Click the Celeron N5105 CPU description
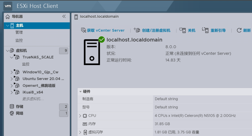Image resolution: width=252 pixels, height=136 pixels. tap(195, 116)
